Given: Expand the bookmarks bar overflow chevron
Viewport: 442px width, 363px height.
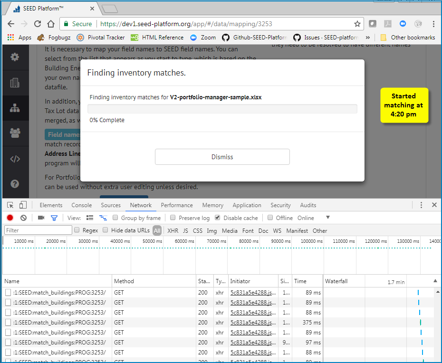Looking at the screenshot, I should coord(367,38).
